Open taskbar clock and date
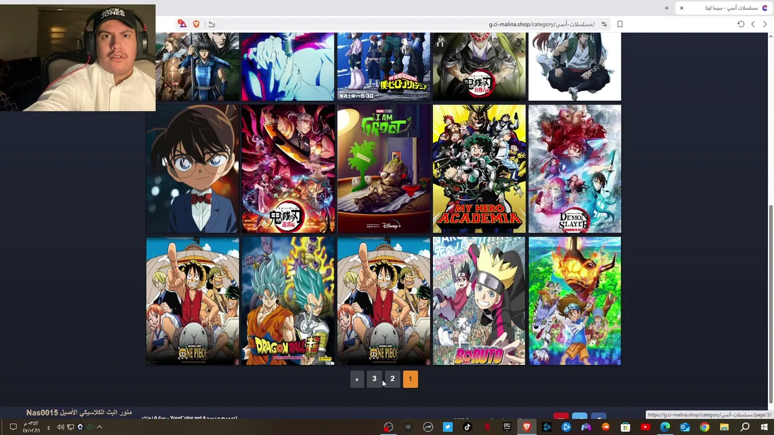774x435 pixels. [31, 427]
